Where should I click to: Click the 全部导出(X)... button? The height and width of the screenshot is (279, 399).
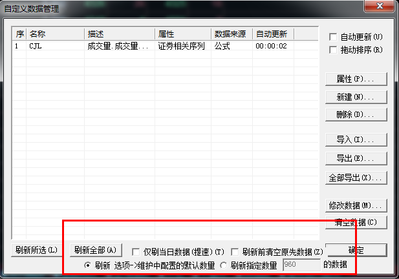(x=356, y=178)
